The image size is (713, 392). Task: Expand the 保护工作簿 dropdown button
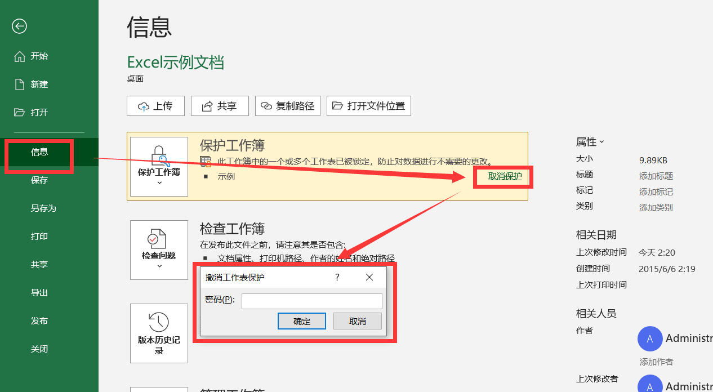coord(159,167)
